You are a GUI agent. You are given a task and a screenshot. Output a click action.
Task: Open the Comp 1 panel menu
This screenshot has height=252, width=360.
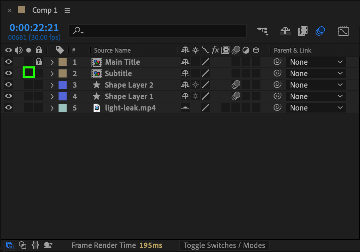click(67, 10)
